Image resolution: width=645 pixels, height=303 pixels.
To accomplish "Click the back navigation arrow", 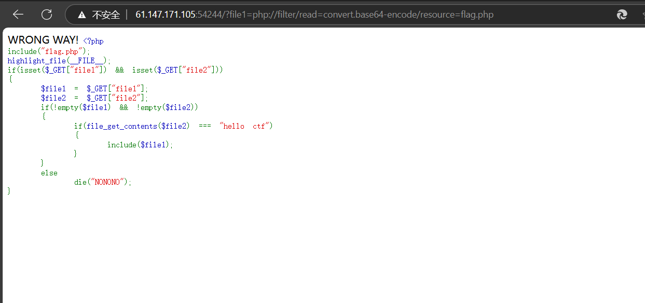I will (x=18, y=14).
